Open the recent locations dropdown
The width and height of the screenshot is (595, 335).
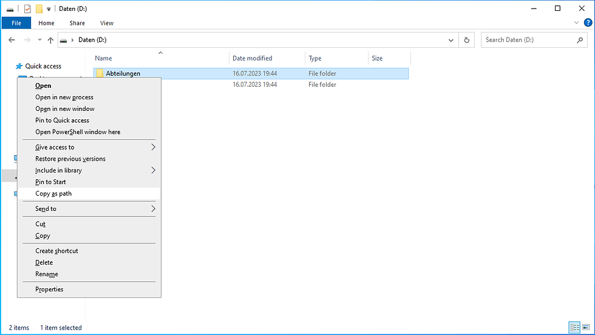tap(39, 40)
